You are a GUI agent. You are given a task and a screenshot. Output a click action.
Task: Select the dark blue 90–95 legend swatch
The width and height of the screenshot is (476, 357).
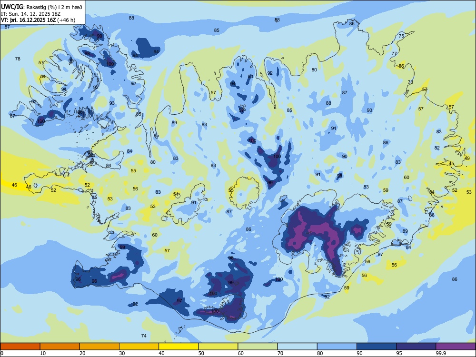(377, 347)
